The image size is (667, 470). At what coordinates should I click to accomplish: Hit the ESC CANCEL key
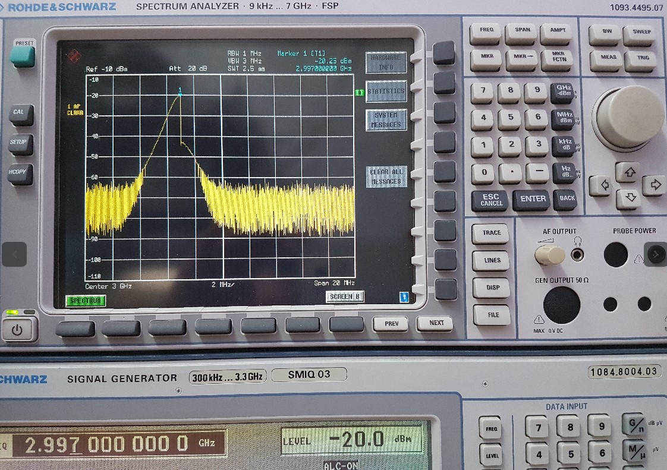coord(490,201)
